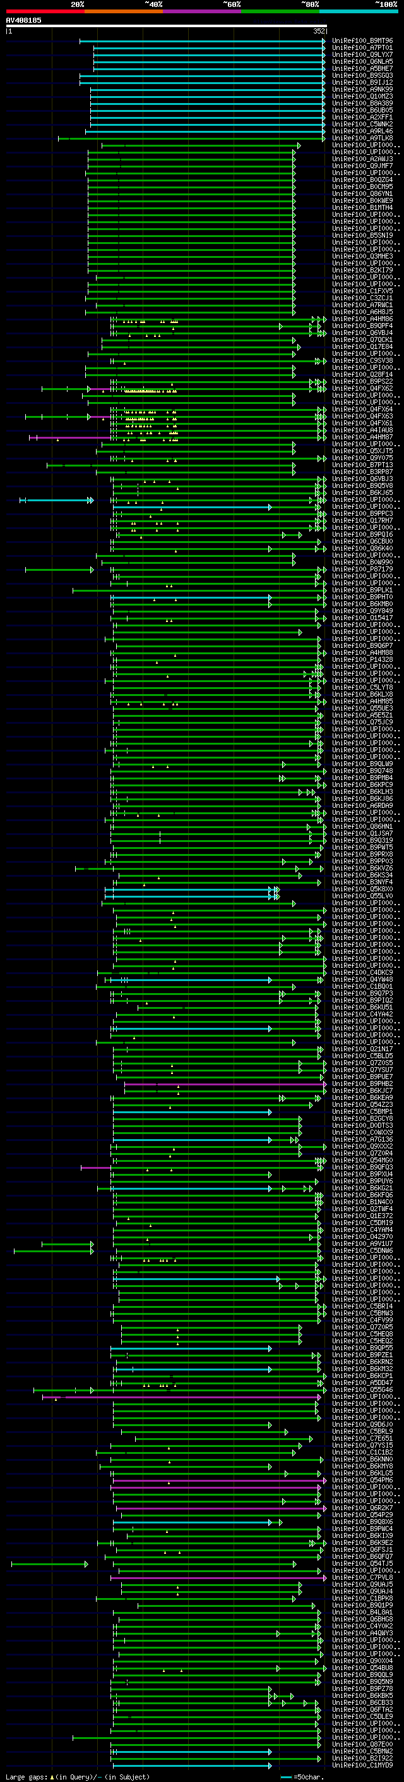Image resolution: width=404 pixels, height=1782 pixels.
Task: Choose the UniRef100_B9QPF4 entry
Action: point(362,326)
